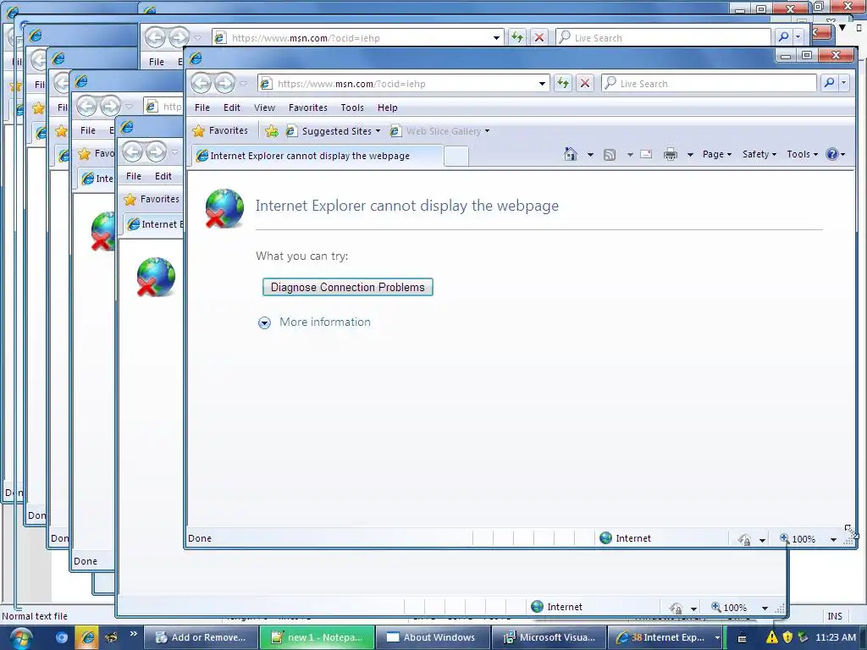
Task: Click Internet zone indicator in front status bar
Action: coord(626,537)
